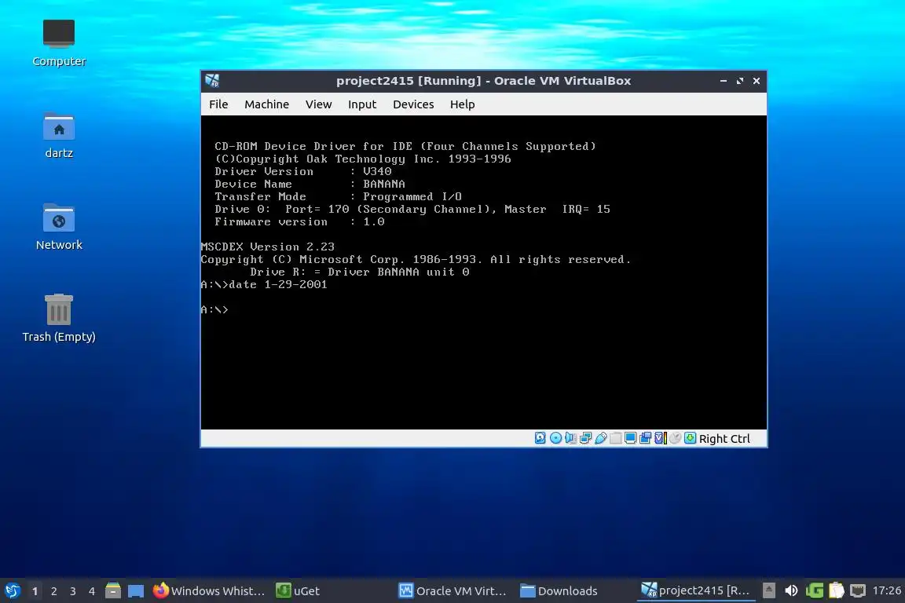Click the project2415 taskbar entry

point(695,590)
